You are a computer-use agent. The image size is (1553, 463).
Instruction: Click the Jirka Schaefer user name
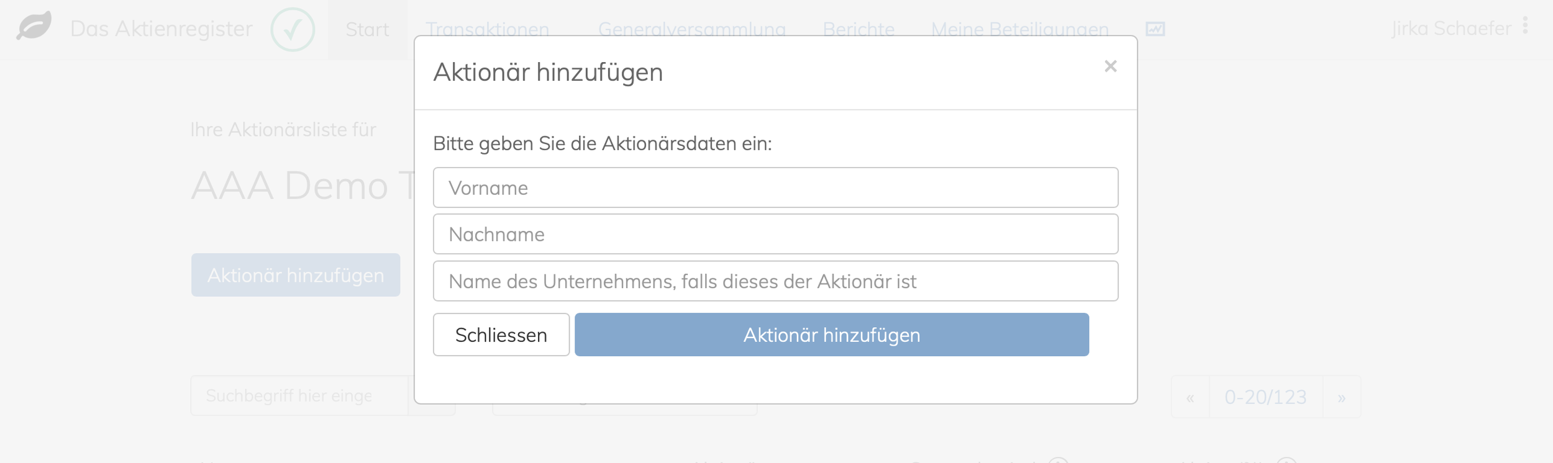[x=1451, y=28]
